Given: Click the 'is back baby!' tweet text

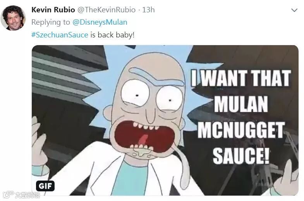Looking at the screenshot, I should tap(112, 35).
